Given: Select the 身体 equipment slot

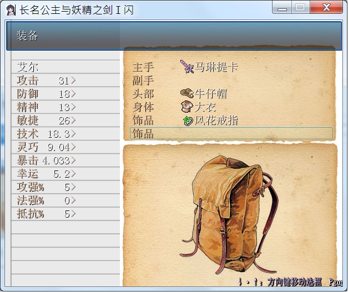Looking at the screenshot, I should [x=231, y=107].
